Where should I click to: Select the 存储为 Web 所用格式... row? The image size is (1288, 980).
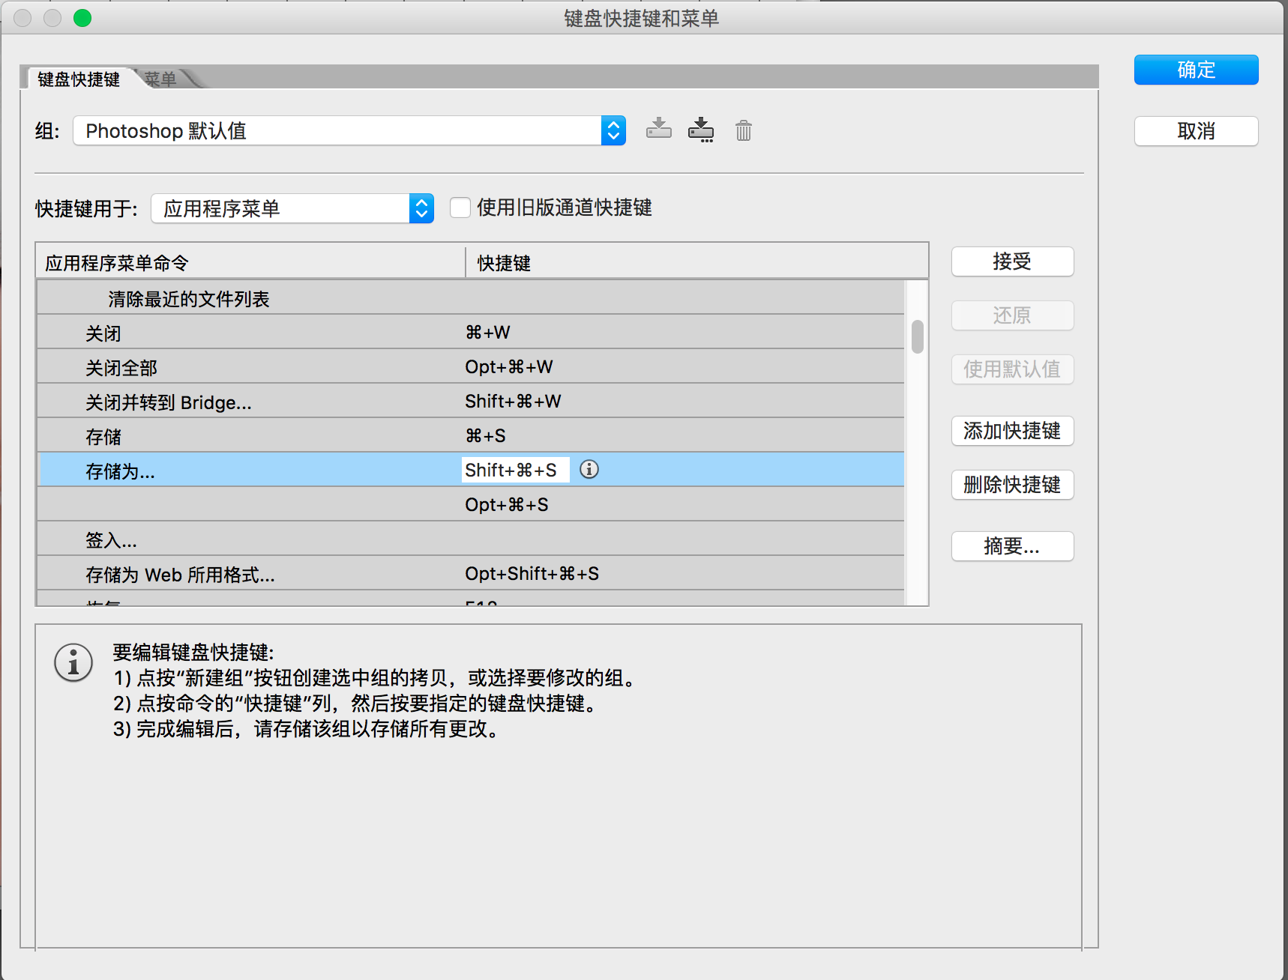coord(470,573)
